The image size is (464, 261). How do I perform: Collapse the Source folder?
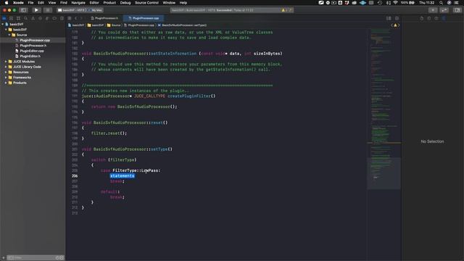(9, 35)
